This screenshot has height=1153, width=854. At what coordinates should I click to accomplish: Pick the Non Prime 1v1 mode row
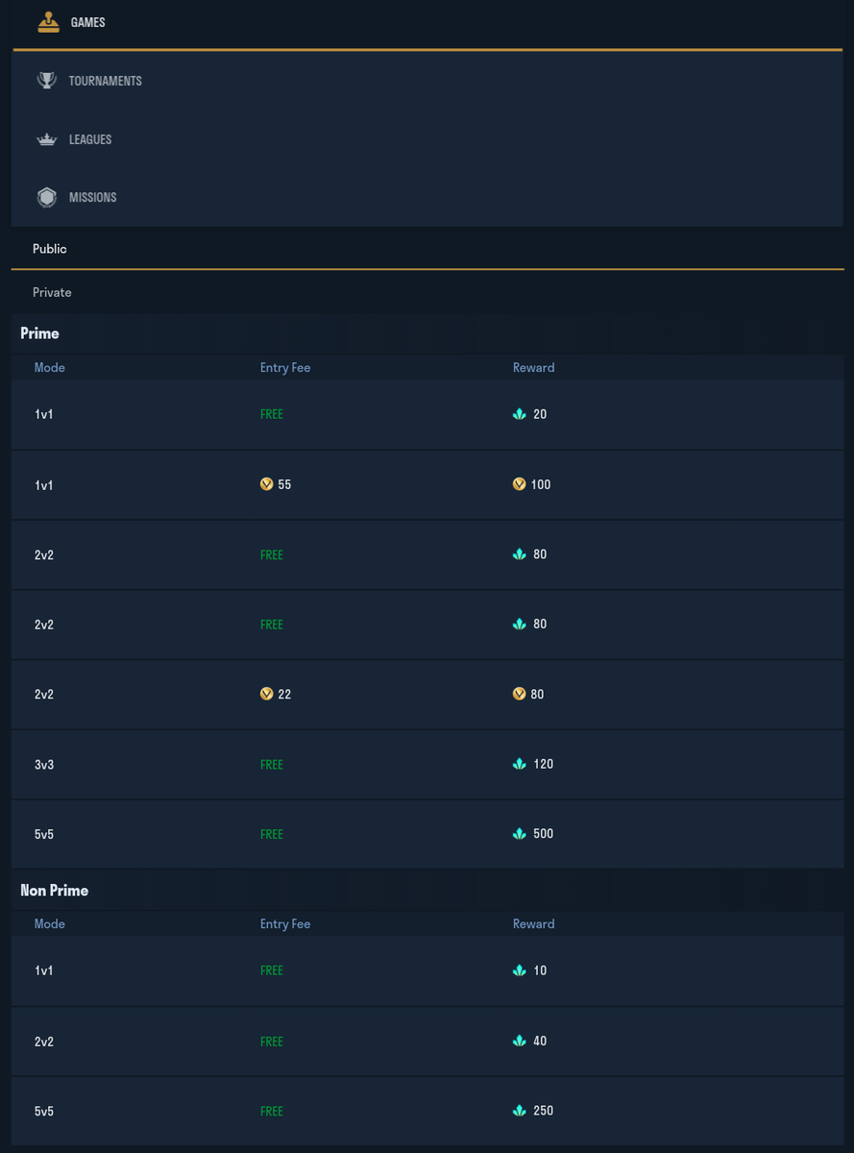tap(427, 970)
